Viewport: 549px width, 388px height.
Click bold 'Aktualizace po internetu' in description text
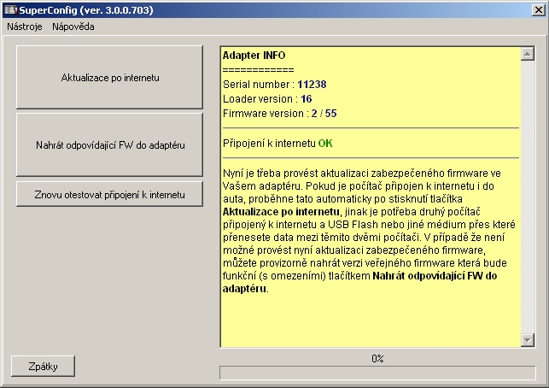click(281, 212)
